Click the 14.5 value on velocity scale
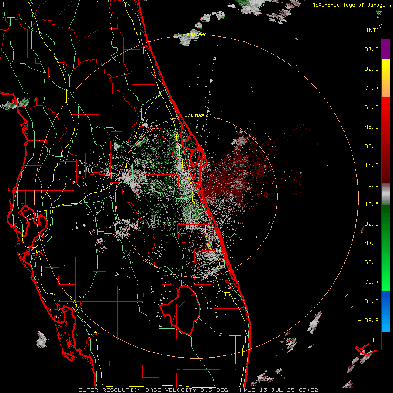This screenshot has width=393, height=393. click(x=372, y=165)
